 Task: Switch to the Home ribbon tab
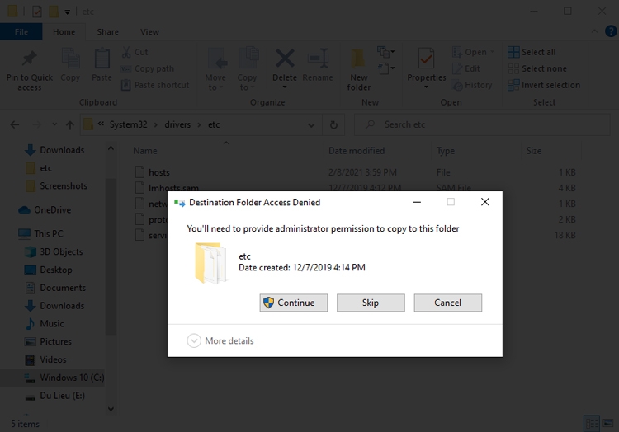coord(64,32)
